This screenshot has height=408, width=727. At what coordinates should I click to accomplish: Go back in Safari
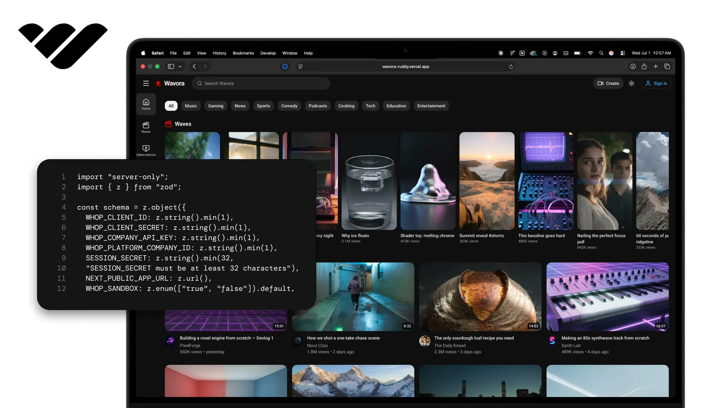[194, 66]
